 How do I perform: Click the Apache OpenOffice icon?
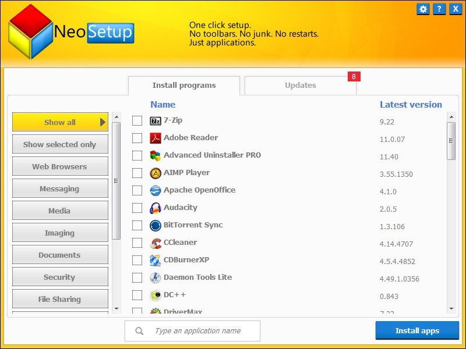coord(156,191)
